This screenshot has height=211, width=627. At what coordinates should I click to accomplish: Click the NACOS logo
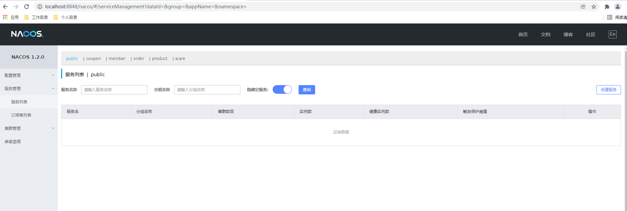click(27, 34)
